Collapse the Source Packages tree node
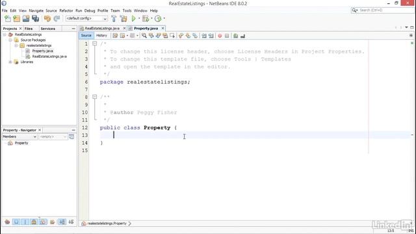 point(10,40)
